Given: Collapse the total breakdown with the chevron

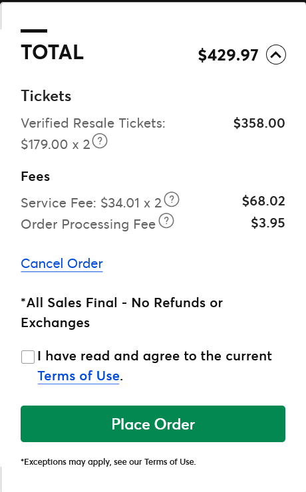Looking at the screenshot, I should [x=276, y=55].
